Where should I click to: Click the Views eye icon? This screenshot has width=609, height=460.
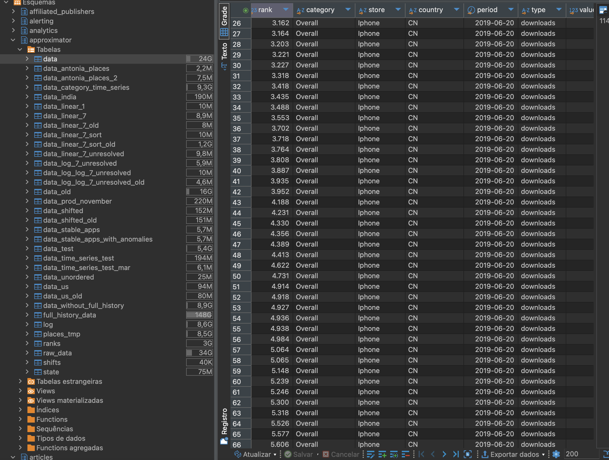click(31, 391)
